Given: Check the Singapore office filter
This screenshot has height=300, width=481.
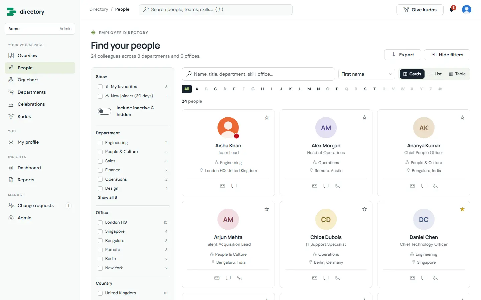Looking at the screenshot, I should [100, 231].
